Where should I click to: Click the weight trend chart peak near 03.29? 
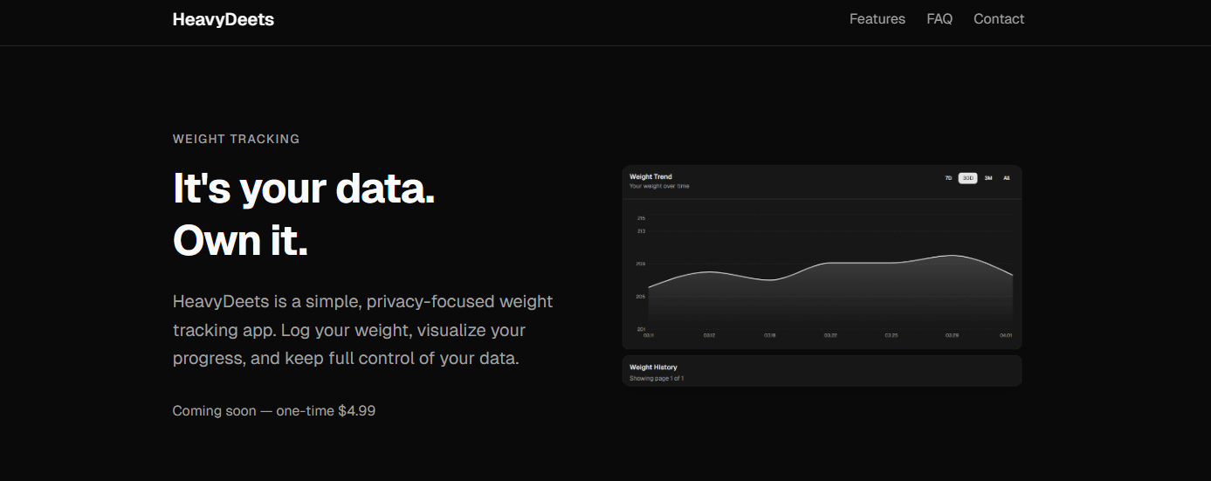[x=952, y=256]
